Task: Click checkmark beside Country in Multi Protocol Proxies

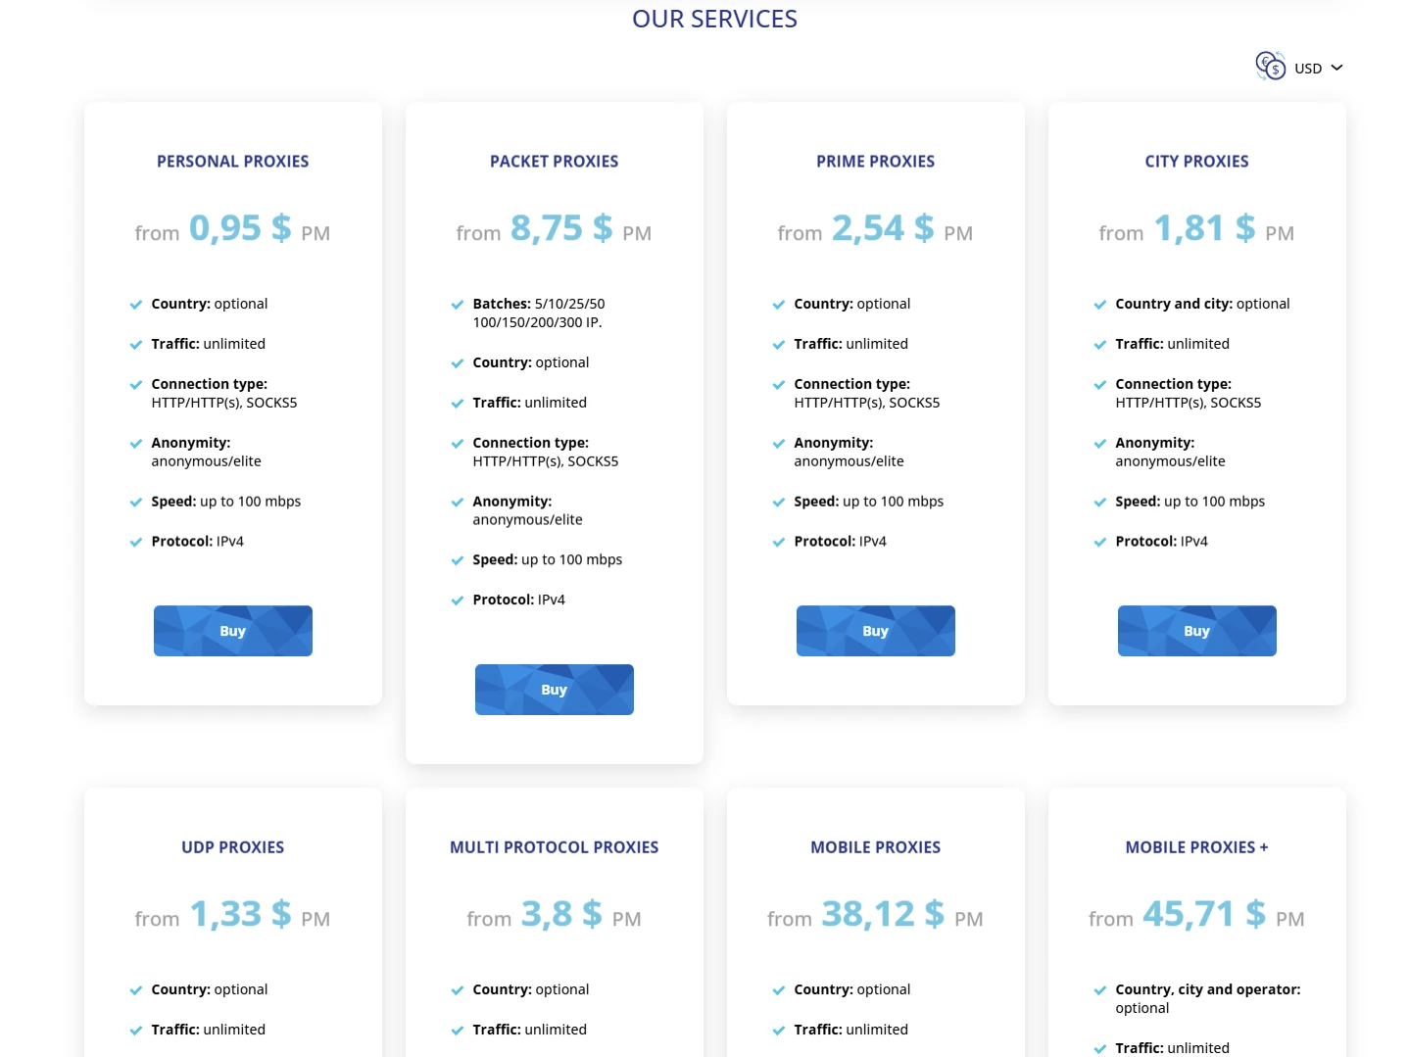Action: pos(457,990)
